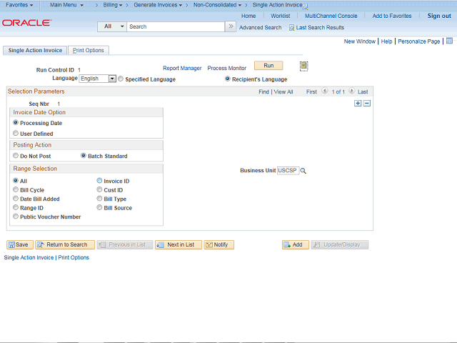Select the All range selection radio
This screenshot has height=343, width=457.
click(16, 181)
